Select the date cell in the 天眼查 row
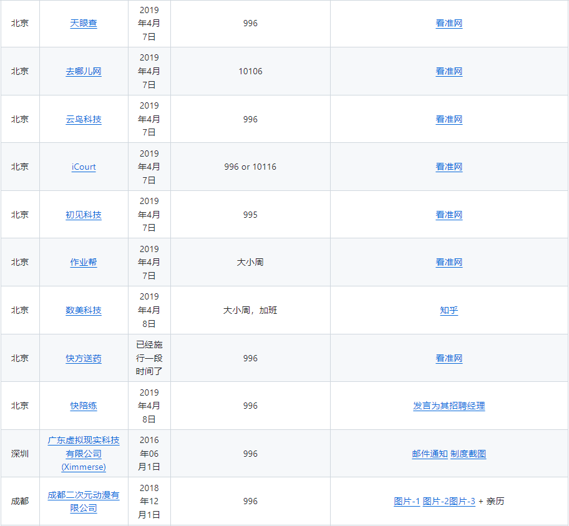The image size is (569, 526). point(149,23)
